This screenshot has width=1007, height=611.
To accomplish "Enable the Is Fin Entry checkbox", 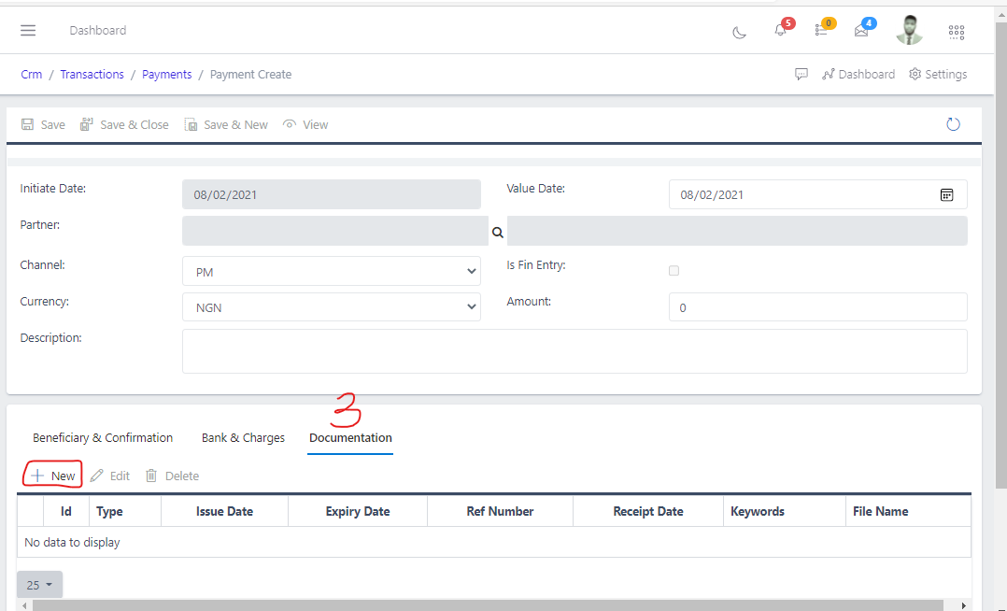I will click(x=674, y=270).
